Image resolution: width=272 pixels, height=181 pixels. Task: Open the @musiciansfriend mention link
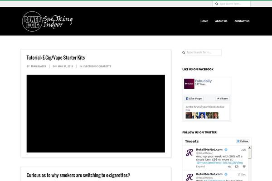pos(209,162)
